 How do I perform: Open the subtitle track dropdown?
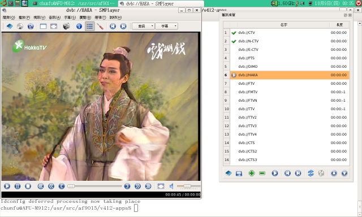pos(166,27)
